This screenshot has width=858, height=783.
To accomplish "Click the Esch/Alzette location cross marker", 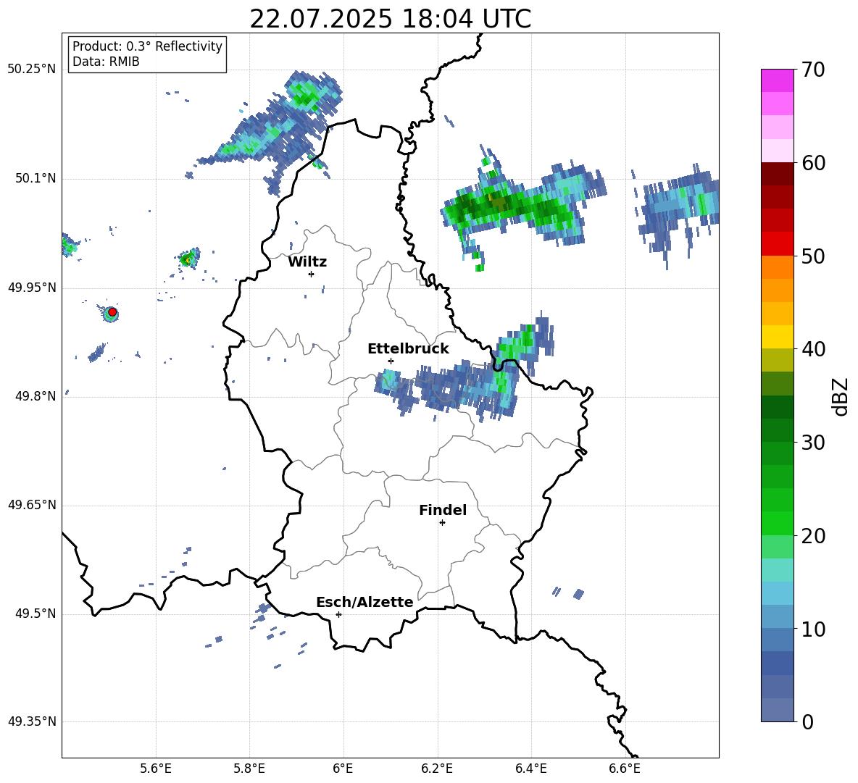I will (338, 614).
